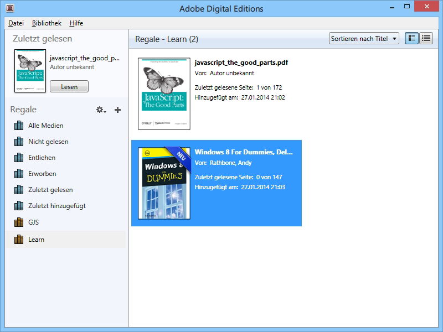Select the Learn shelf label

tap(36, 240)
